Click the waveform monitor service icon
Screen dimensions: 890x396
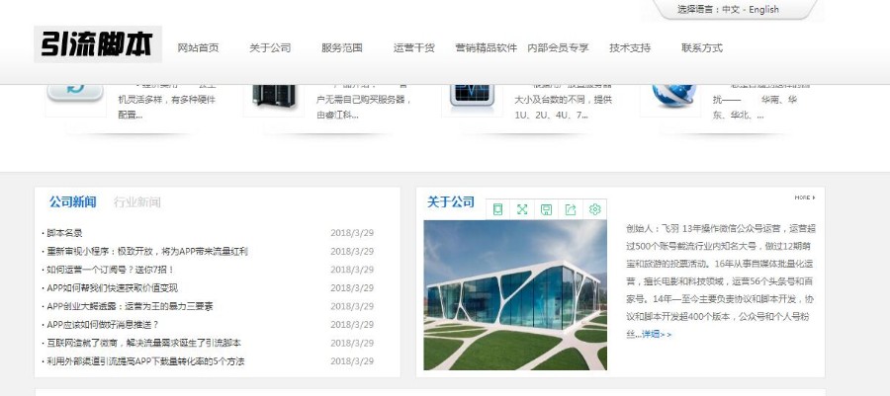(472, 95)
